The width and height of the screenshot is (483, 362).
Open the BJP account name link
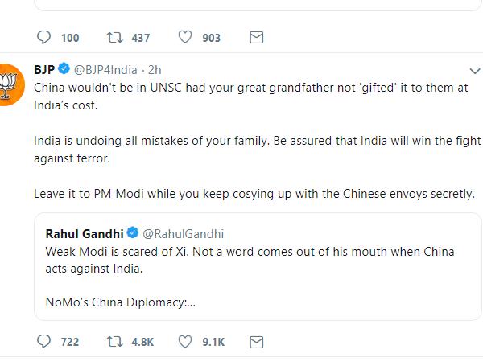pyautogui.click(x=44, y=69)
